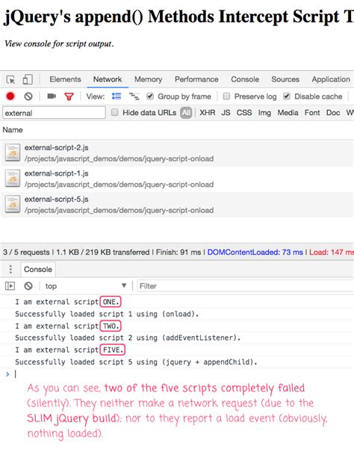Toggle the red filter funnel icon
Image resolution: width=354 pixels, height=455 pixels.
pyautogui.click(x=69, y=96)
